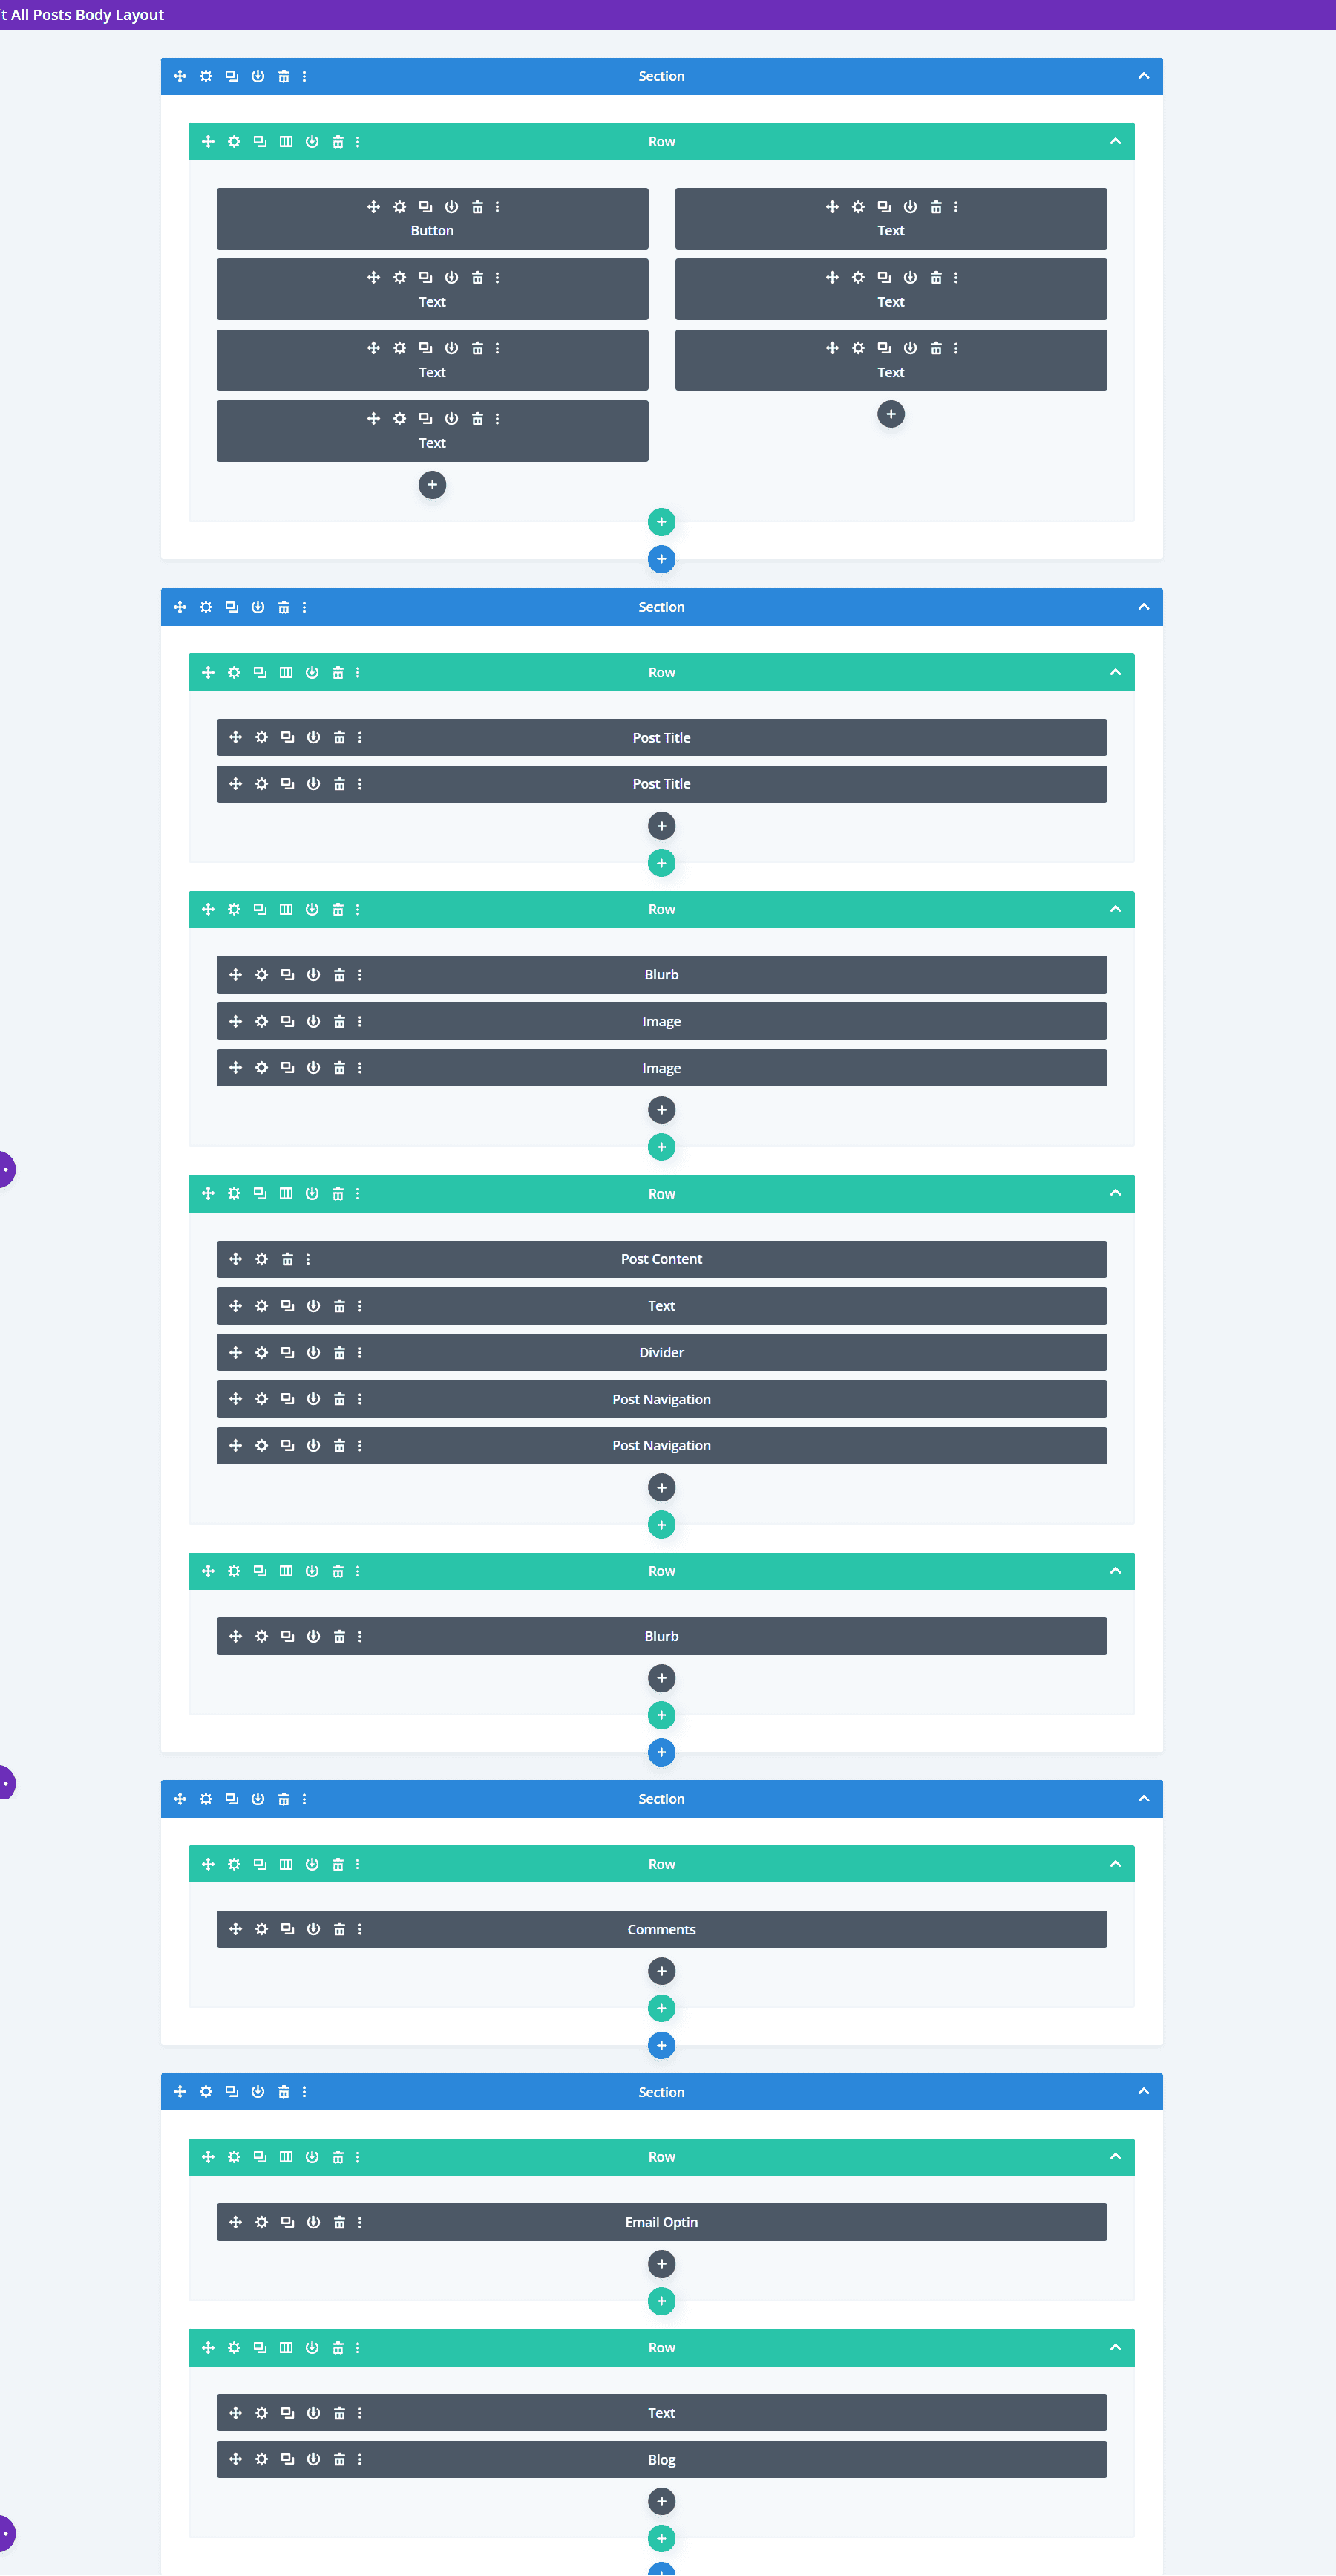Screen dimensions: 1336x2576
Task: Delete the Post Content module
Action: [288, 1259]
